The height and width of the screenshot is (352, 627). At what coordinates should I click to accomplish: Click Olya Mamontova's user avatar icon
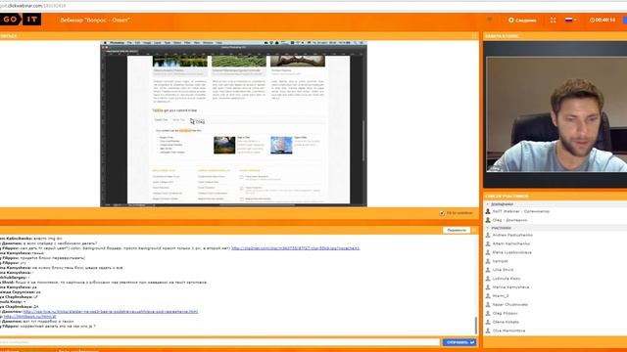coord(488,330)
